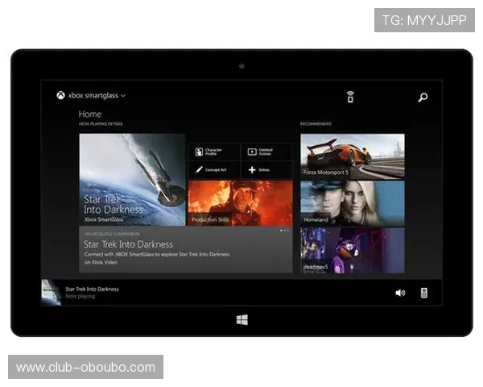The width and height of the screenshot is (483, 387).
Task: Click the Extras plus icon
Action: coord(252,169)
